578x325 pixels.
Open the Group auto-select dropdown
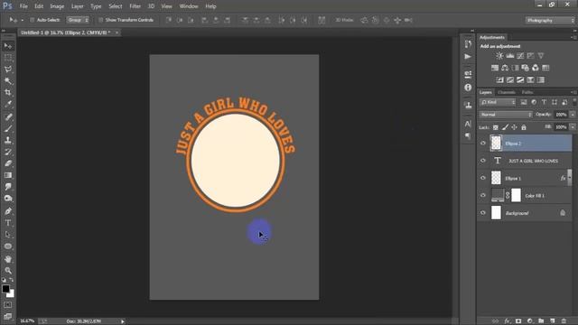(x=78, y=20)
